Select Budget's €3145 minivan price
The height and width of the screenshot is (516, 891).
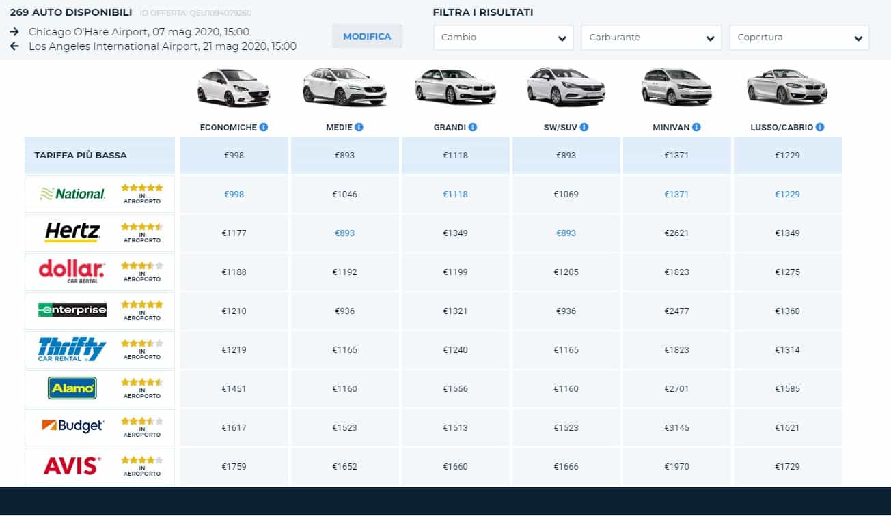pyautogui.click(x=676, y=427)
